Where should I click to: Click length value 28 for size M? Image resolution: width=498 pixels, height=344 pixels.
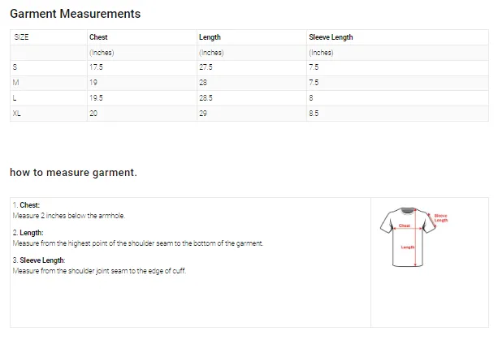click(203, 83)
